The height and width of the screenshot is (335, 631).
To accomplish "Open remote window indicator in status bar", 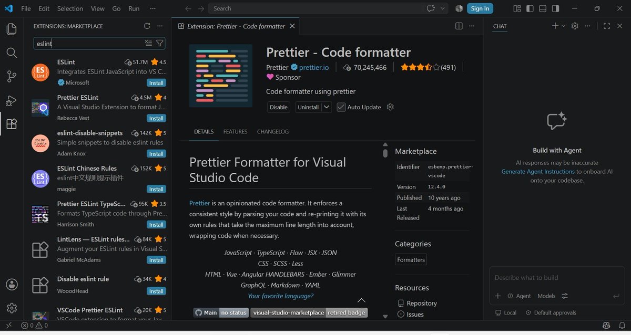I will [x=8, y=326].
